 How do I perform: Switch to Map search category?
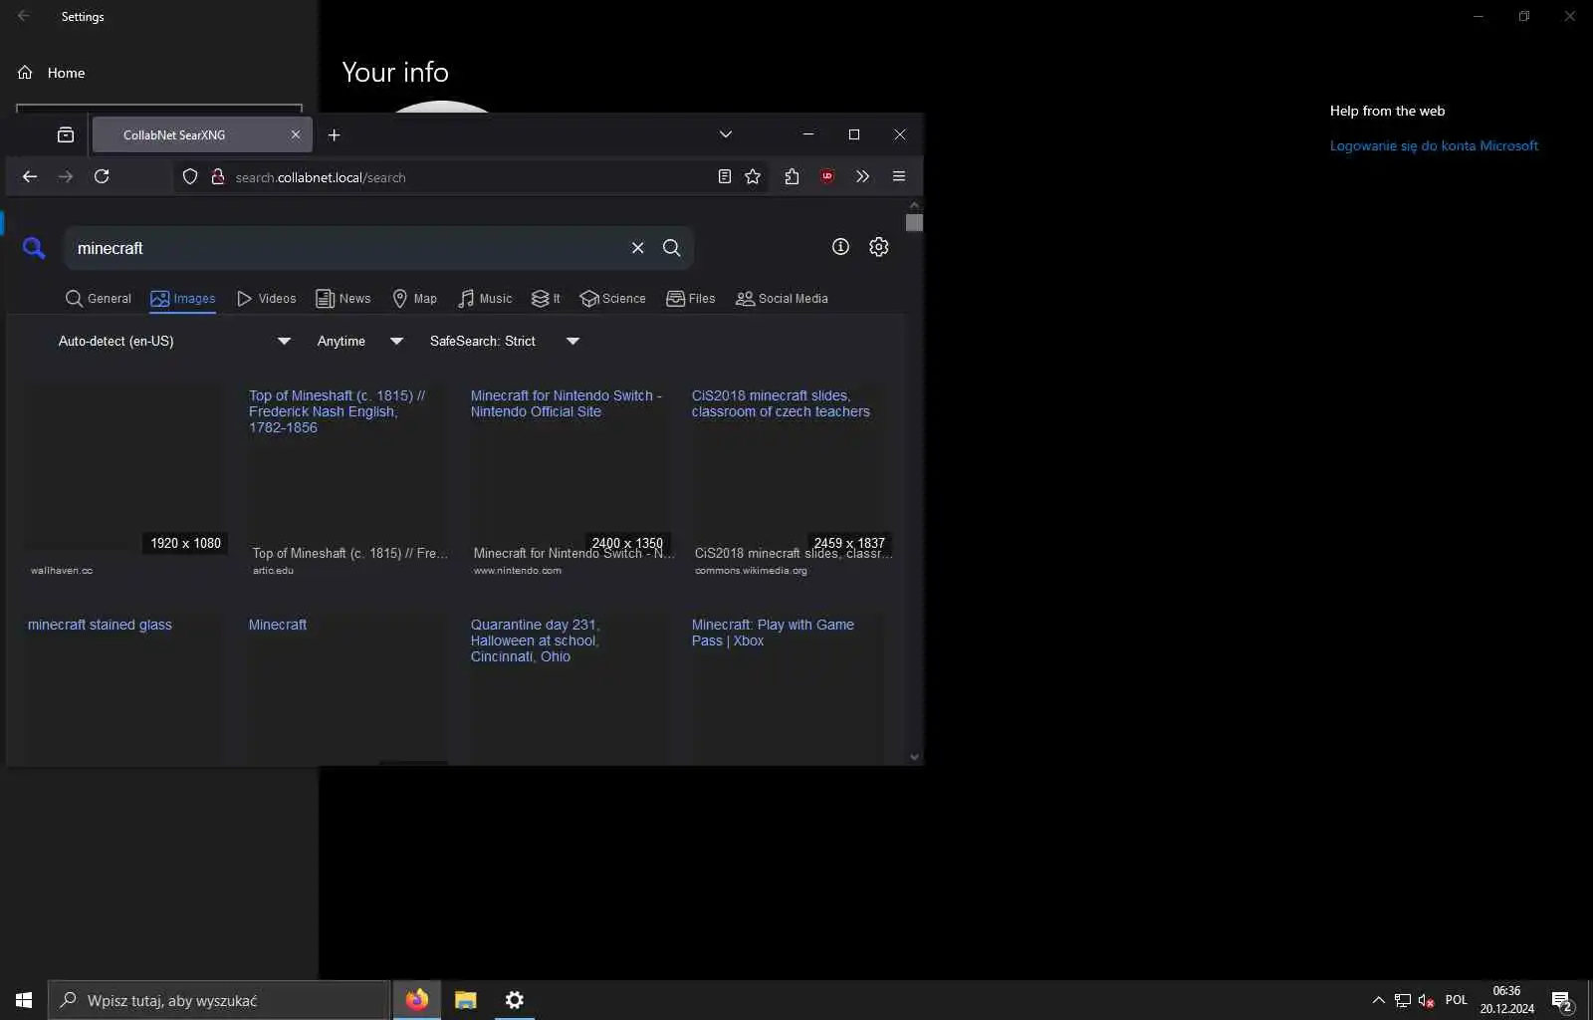(x=415, y=299)
